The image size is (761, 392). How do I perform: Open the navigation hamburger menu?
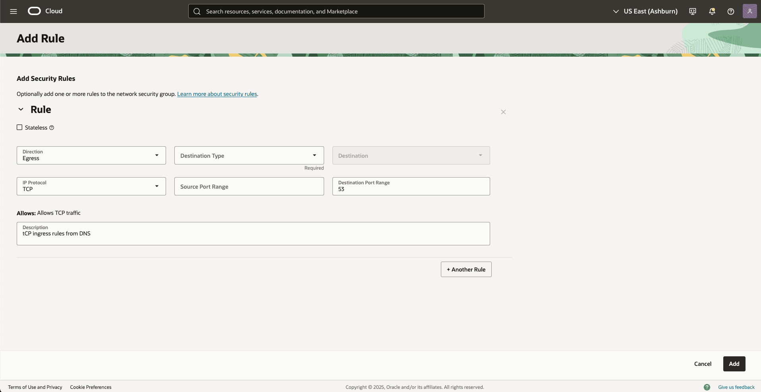coord(13,11)
